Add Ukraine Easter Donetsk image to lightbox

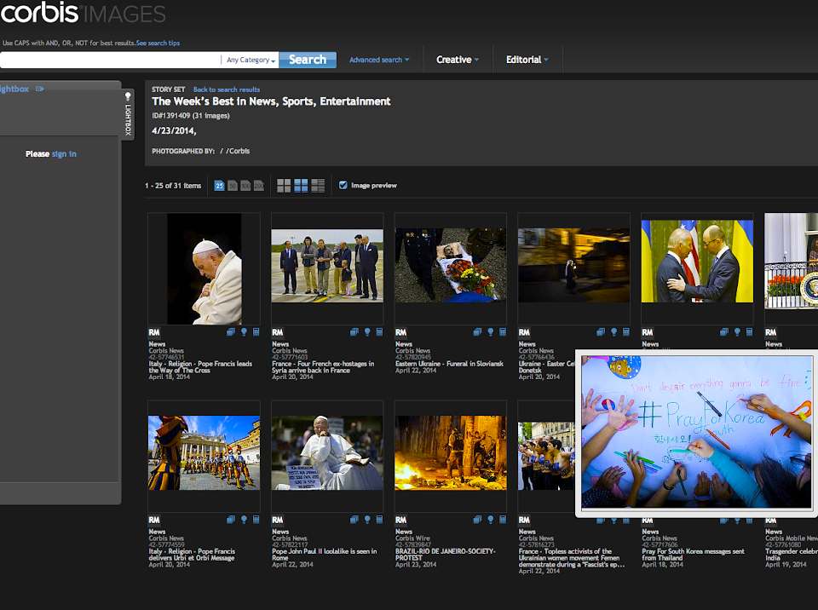click(x=614, y=332)
